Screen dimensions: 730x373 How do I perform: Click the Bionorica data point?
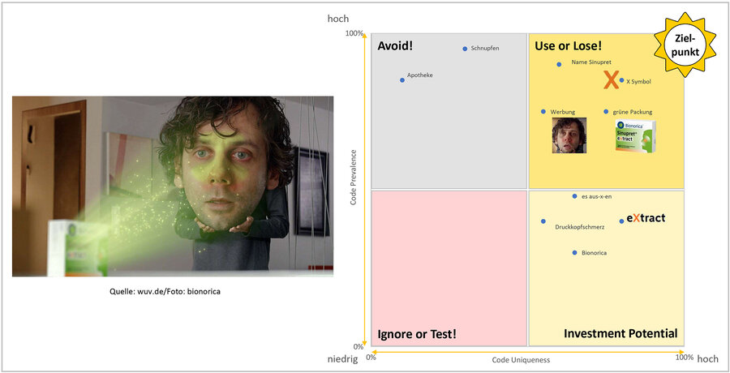click(574, 253)
